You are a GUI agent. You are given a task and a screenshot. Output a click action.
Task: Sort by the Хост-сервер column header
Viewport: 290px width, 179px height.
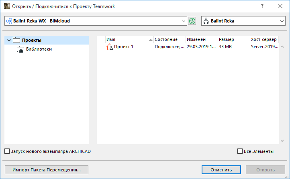(264, 39)
